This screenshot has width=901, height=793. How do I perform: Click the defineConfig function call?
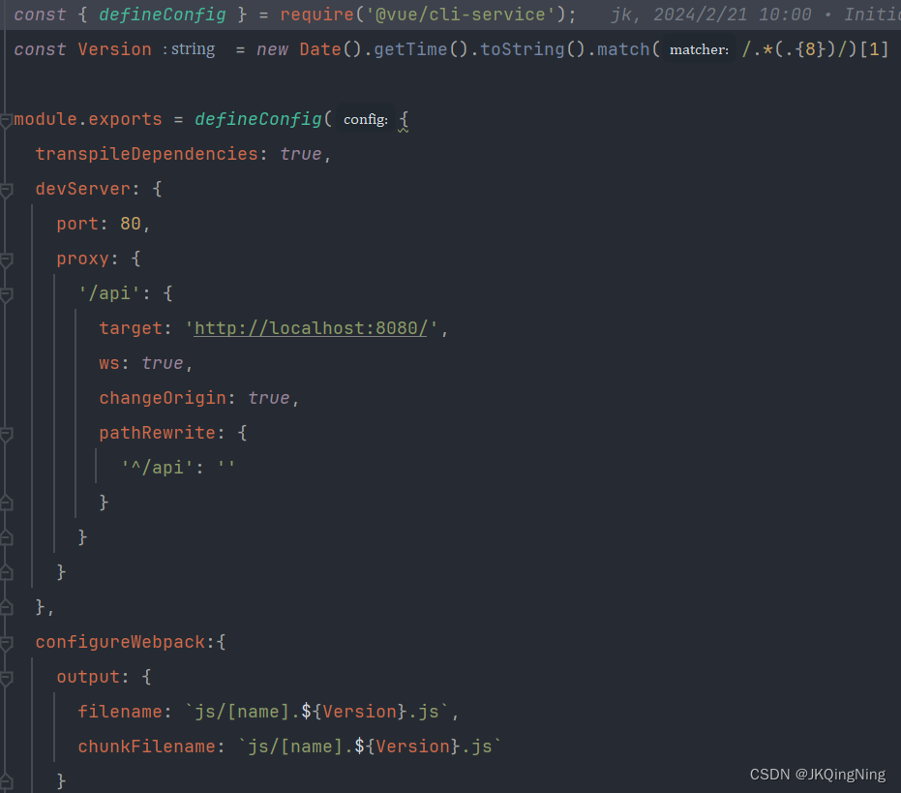click(258, 119)
